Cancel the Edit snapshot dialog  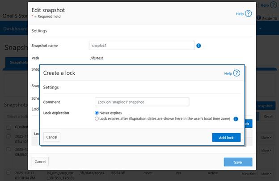click(40, 162)
